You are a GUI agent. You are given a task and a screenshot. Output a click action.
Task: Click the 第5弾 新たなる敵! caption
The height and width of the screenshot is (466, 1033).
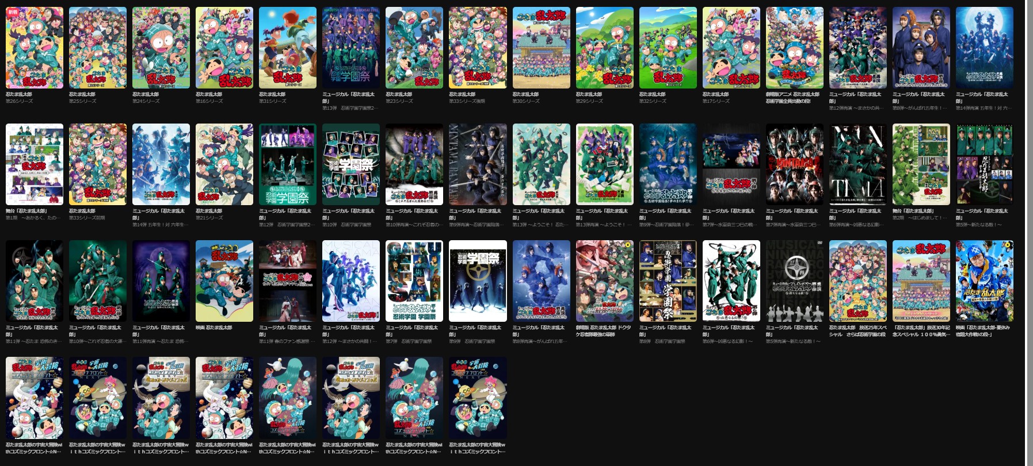[x=979, y=225]
